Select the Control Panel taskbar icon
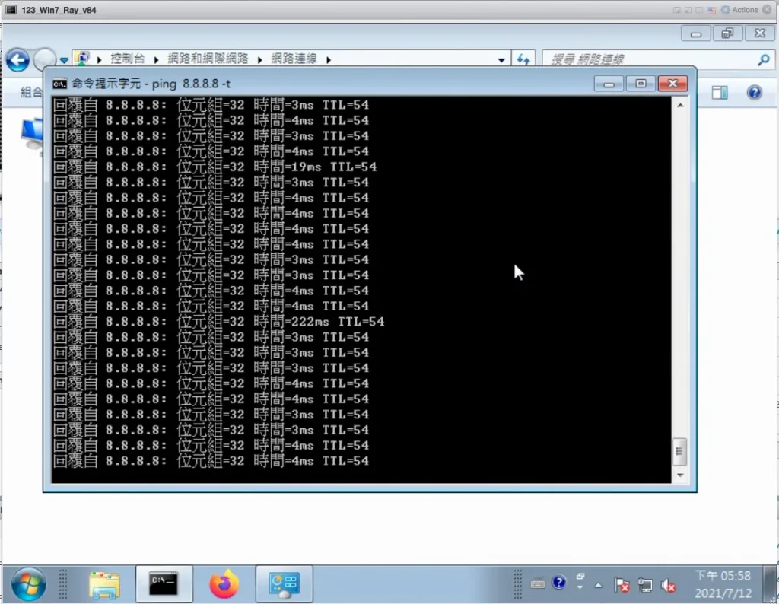Image resolution: width=779 pixels, height=604 pixels. tap(285, 584)
